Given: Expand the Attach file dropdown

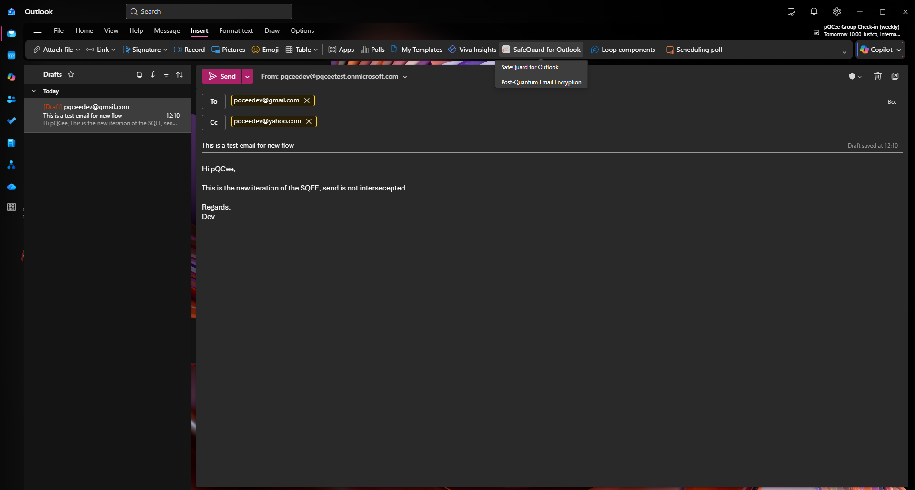Looking at the screenshot, I should [79, 50].
